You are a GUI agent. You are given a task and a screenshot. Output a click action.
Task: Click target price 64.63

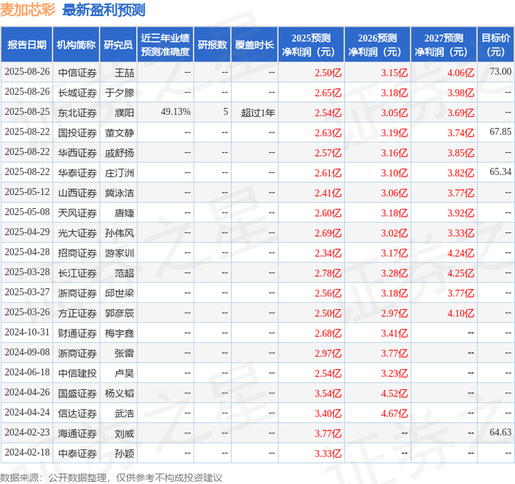[x=500, y=433]
